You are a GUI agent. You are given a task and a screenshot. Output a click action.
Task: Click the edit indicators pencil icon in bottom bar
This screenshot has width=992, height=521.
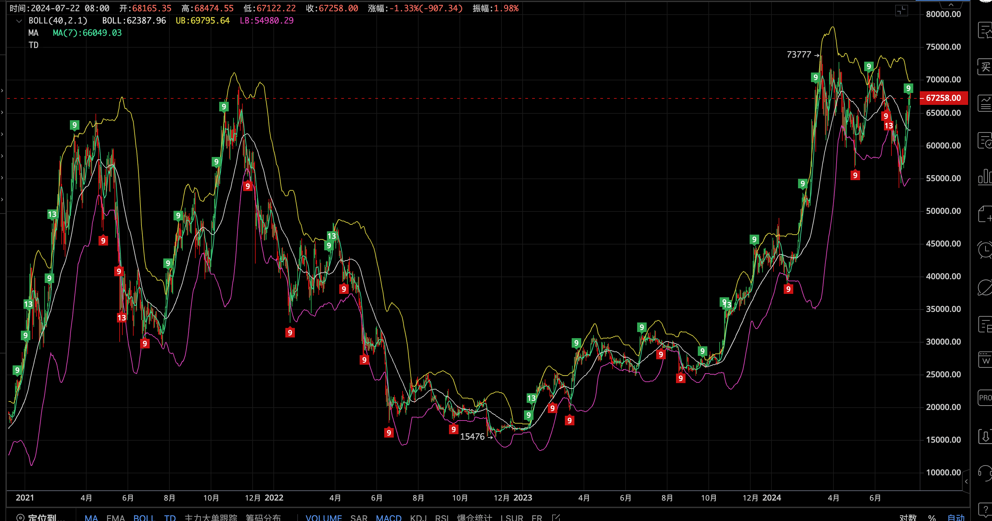556,518
